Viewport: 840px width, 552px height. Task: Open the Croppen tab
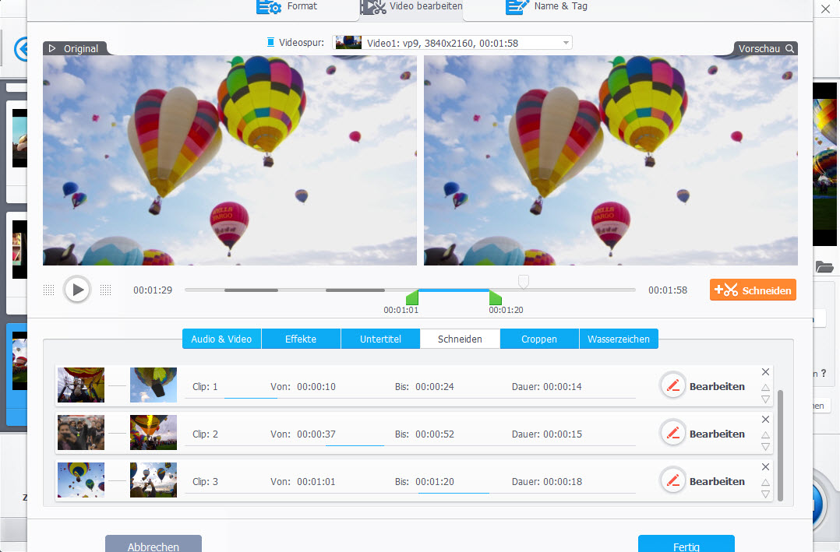pyautogui.click(x=539, y=339)
